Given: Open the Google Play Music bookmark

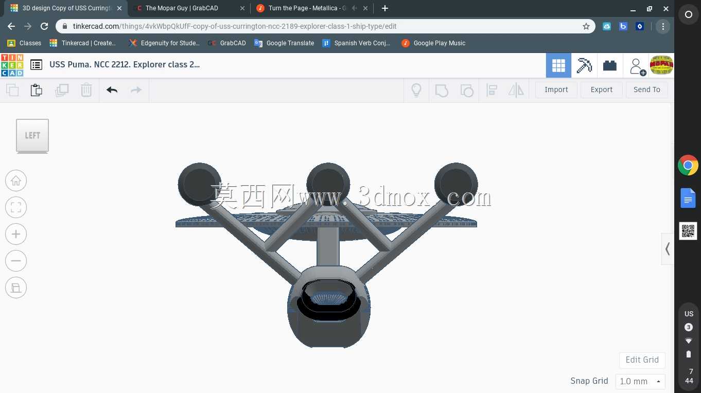Looking at the screenshot, I should (433, 43).
